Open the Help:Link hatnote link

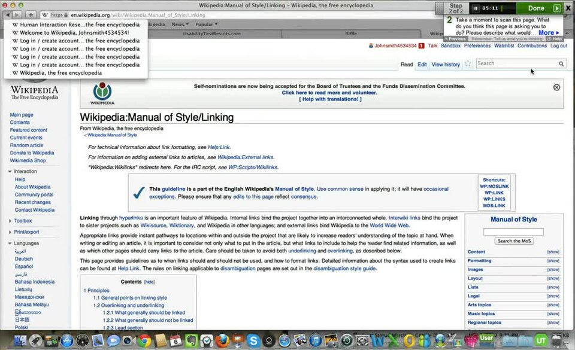(x=219, y=147)
